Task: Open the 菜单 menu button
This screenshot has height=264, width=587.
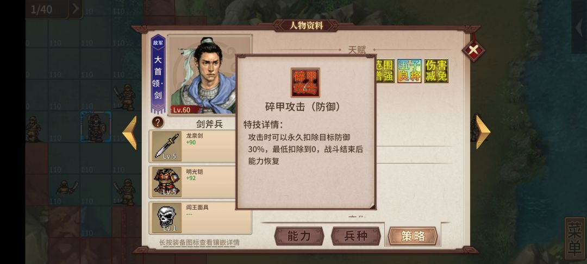Action: coord(574,238)
